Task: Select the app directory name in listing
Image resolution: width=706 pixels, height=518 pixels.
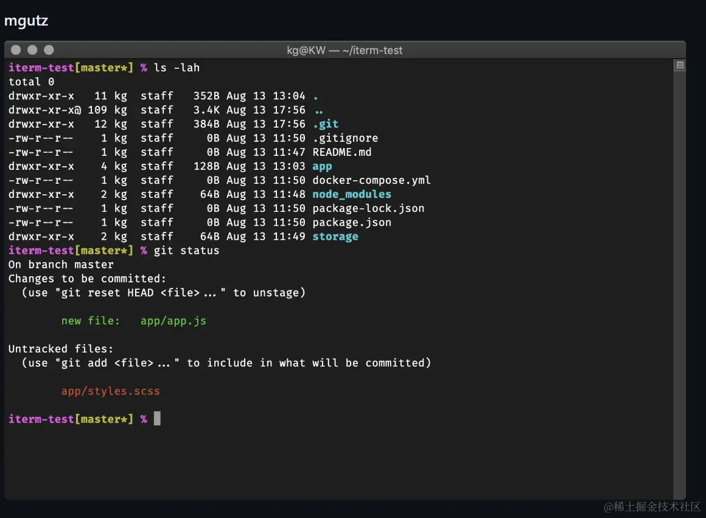Action: pyautogui.click(x=323, y=167)
